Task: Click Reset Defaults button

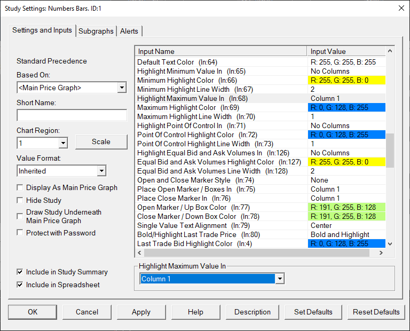Action: (x=376, y=312)
